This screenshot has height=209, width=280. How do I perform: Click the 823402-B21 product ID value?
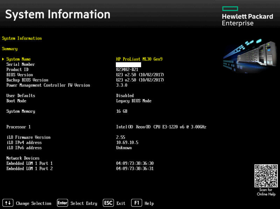click(x=127, y=69)
